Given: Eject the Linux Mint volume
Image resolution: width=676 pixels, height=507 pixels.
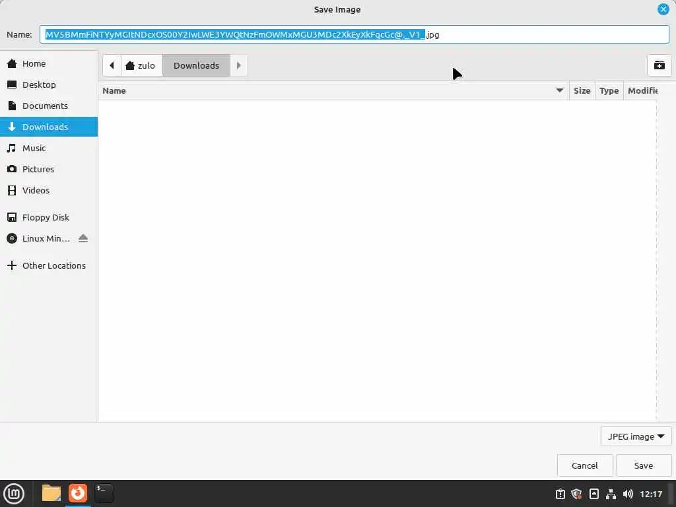Looking at the screenshot, I should [x=83, y=238].
